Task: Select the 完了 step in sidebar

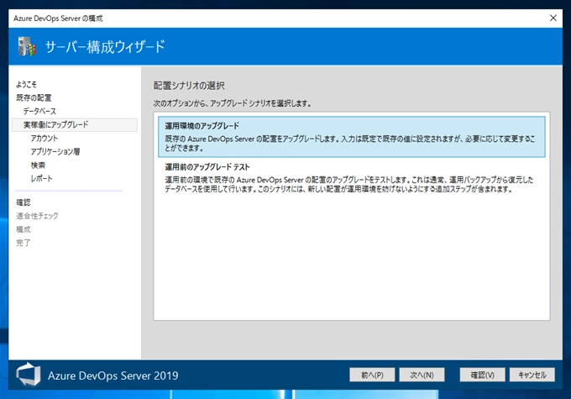Action: [x=24, y=243]
